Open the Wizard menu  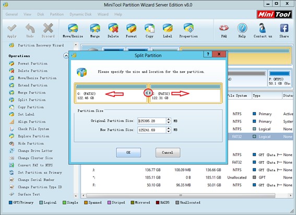pos(103,14)
